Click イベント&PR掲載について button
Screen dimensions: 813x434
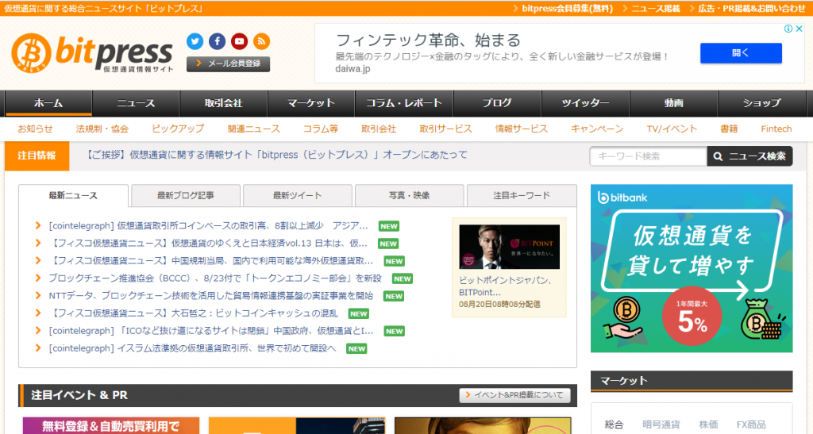click(514, 395)
